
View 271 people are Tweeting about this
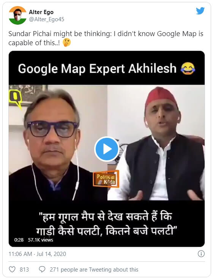94,270
